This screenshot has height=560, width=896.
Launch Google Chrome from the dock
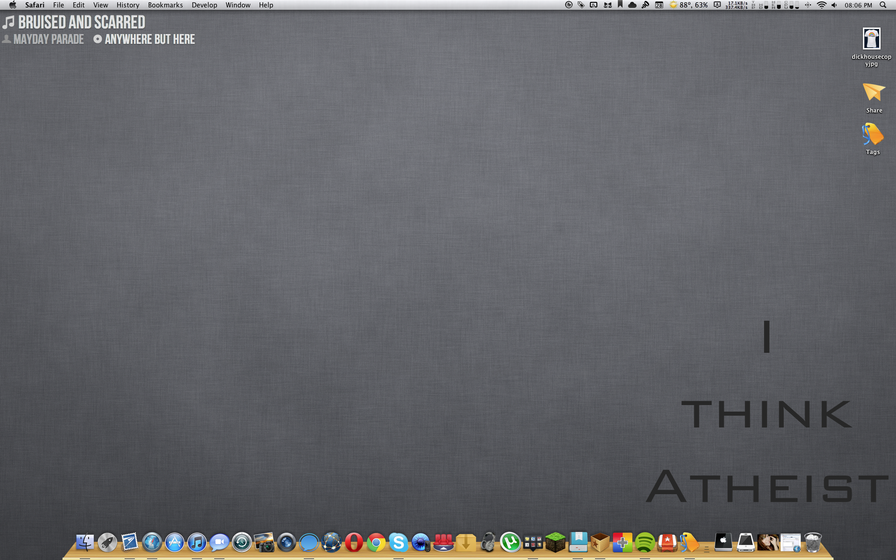376,542
